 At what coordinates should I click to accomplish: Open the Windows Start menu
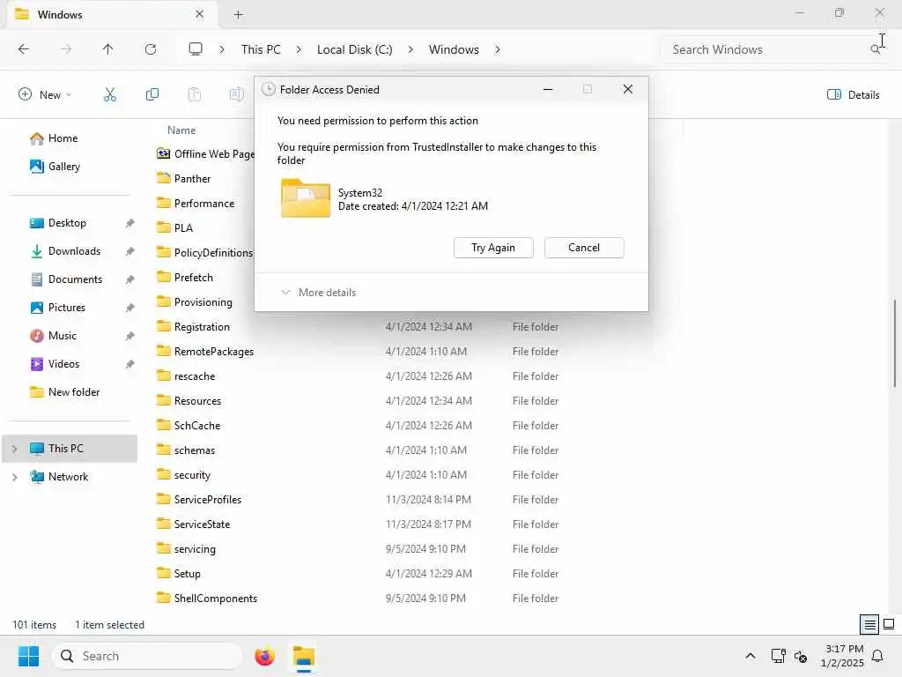pos(28,656)
